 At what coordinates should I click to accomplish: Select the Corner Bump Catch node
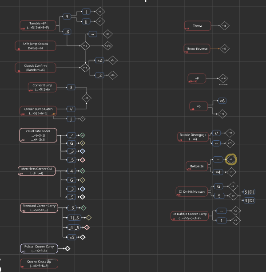(38, 111)
